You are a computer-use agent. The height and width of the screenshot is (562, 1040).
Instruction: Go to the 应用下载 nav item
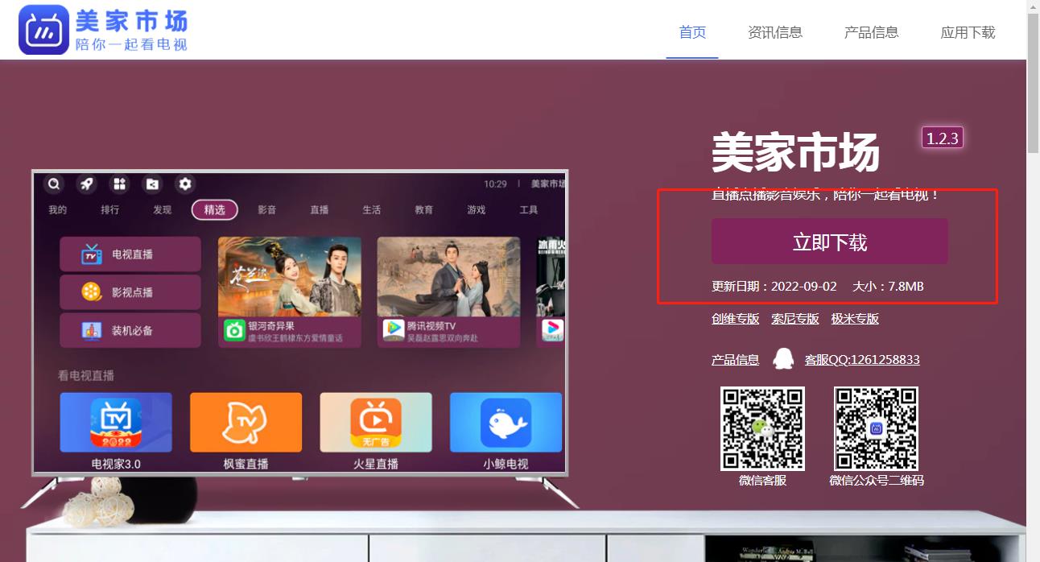(968, 32)
